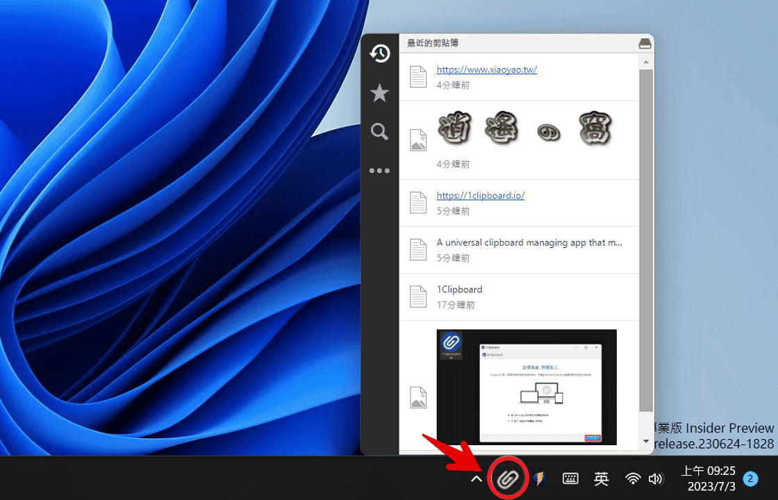This screenshot has height=500, width=778.
Task: Click the '最近的剪貼簿' header title
Action: click(433, 43)
